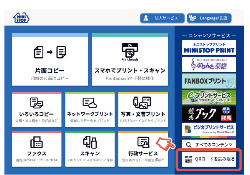Open ビジカプリントサービス banner
The image size is (250, 175).
[x=209, y=131]
